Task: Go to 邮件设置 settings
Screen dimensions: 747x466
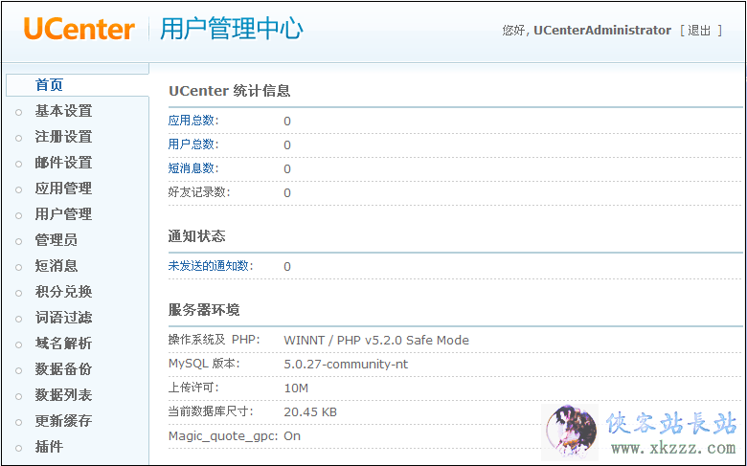Action: pos(63,163)
